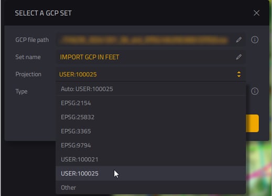
Task: Select USER:100021 projection entry
Action: point(151,159)
